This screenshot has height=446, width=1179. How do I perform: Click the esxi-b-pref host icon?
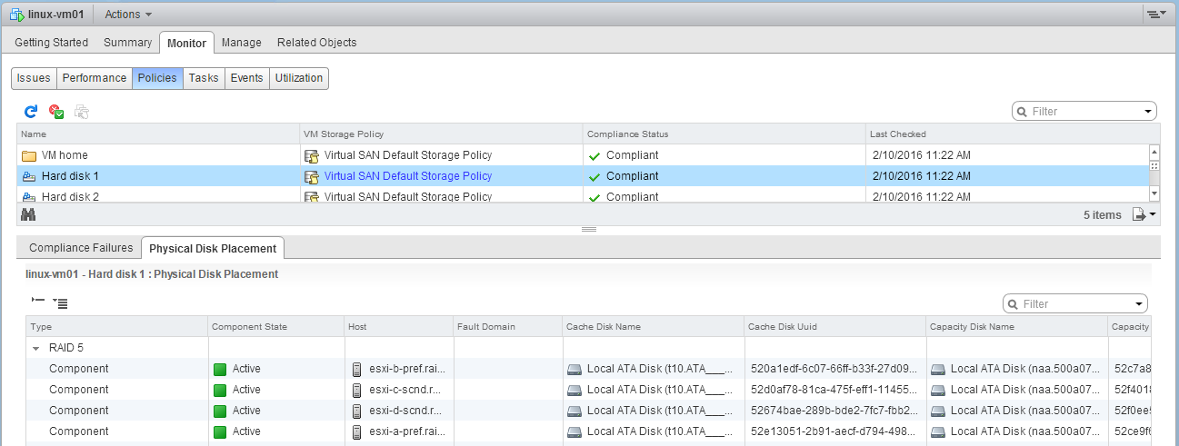pyautogui.click(x=357, y=369)
